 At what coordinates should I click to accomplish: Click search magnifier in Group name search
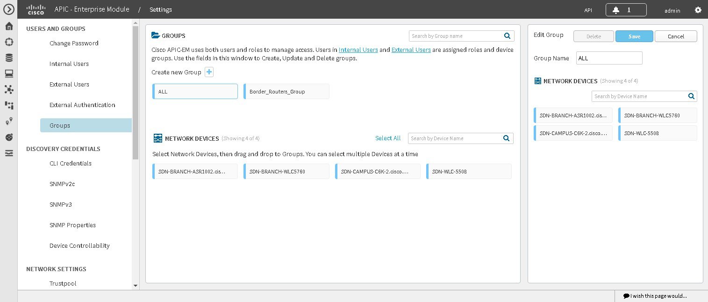pos(508,36)
